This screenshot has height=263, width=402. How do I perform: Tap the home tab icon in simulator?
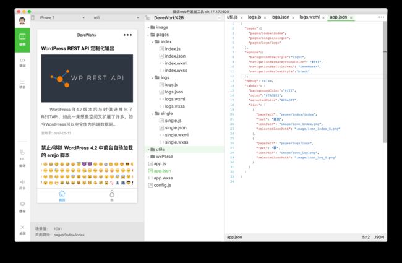click(62, 196)
